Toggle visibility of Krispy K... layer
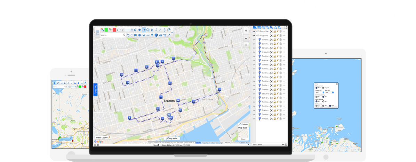Viewport: 416px width, 162px height. (254, 52)
